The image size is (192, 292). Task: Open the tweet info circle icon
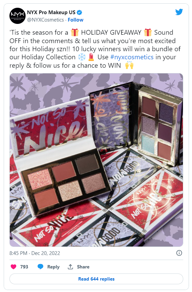coord(179,253)
